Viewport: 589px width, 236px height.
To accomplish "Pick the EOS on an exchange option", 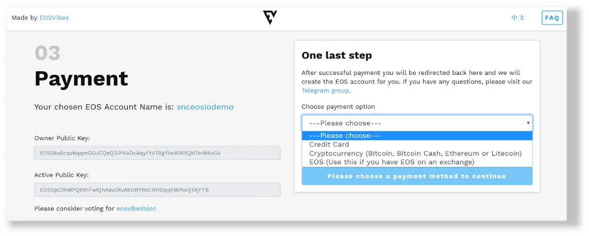I will (x=392, y=162).
